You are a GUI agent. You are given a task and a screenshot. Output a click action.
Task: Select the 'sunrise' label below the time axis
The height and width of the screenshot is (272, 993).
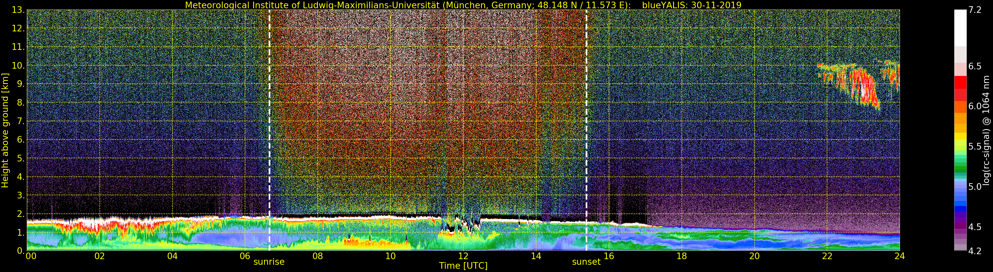pos(269,262)
